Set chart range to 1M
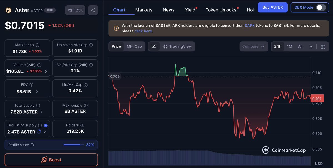 coord(289,47)
